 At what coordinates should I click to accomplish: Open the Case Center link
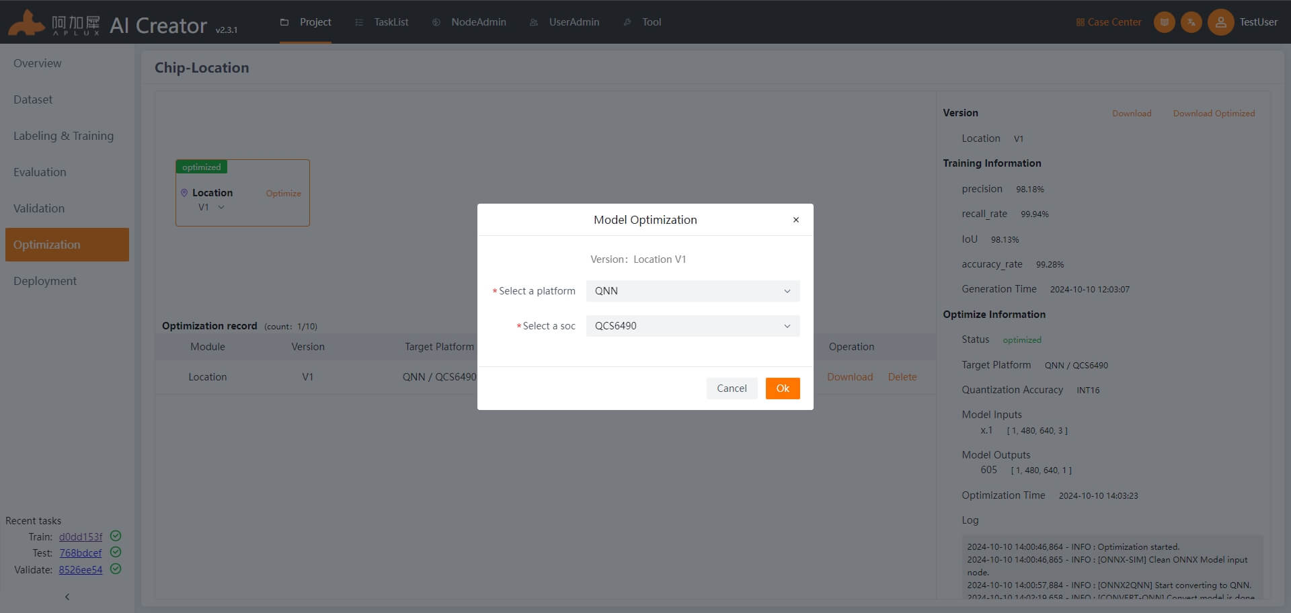(x=1109, y=22)
